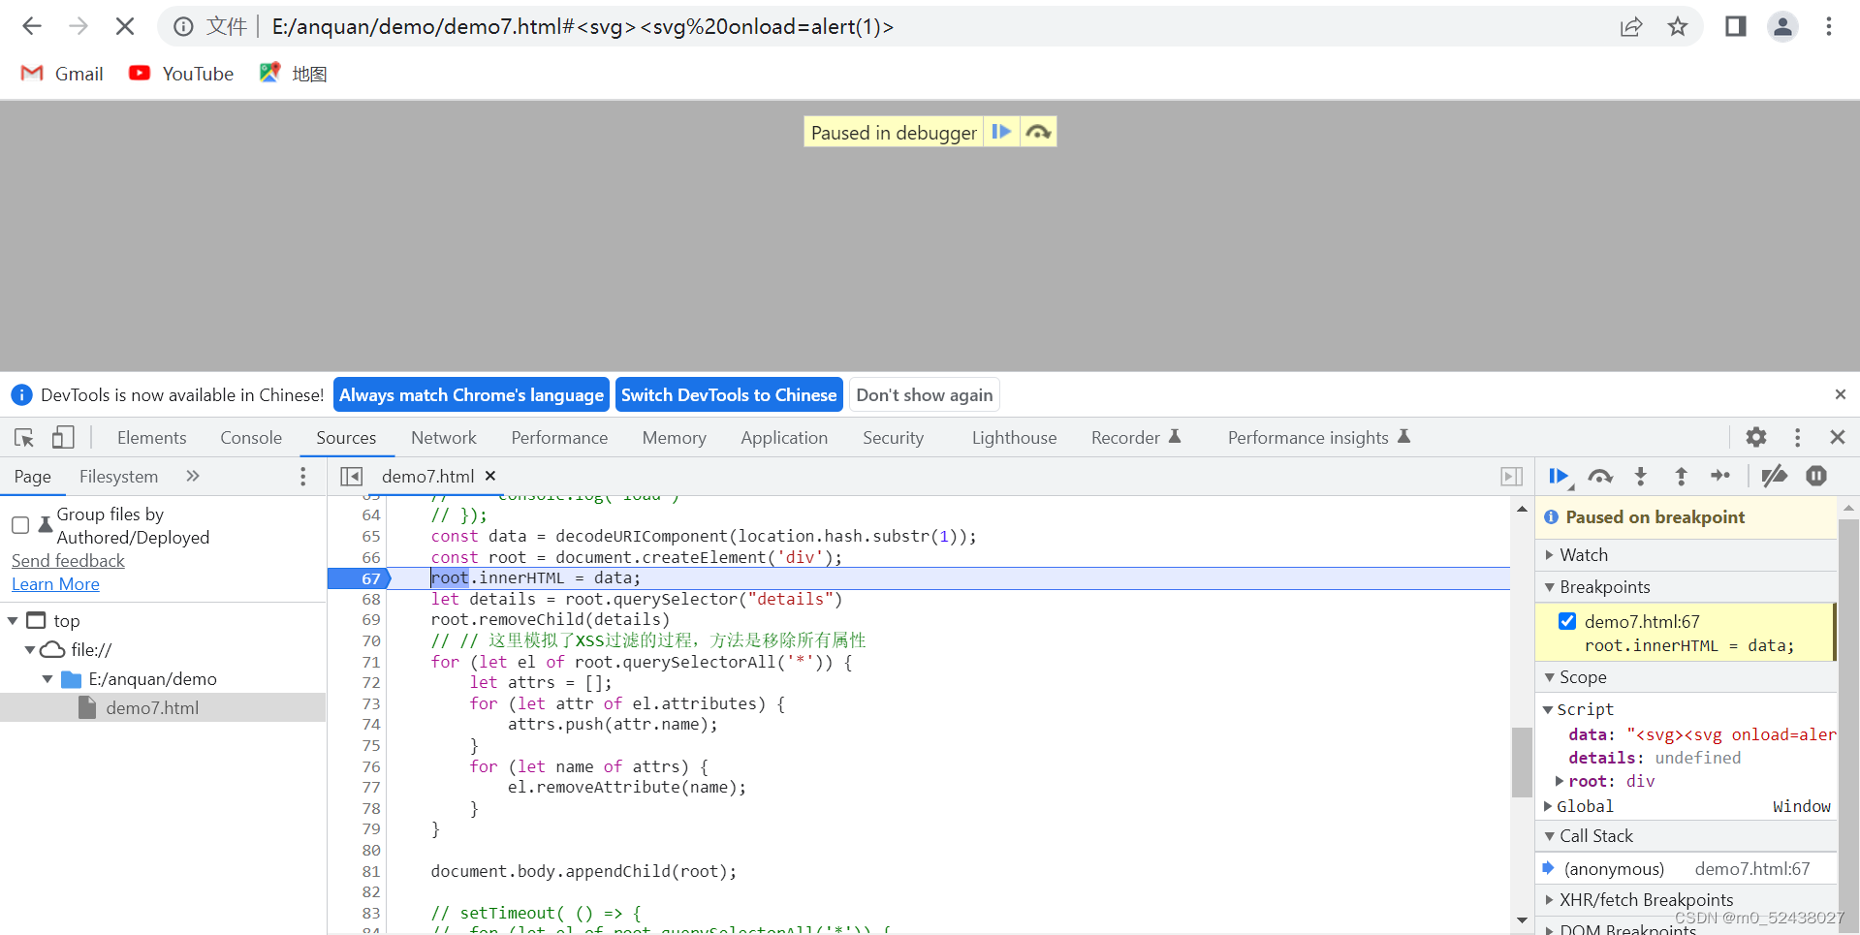Step into next function call
This screenshot has height=935, width=1860.
tap(1640, 476)
